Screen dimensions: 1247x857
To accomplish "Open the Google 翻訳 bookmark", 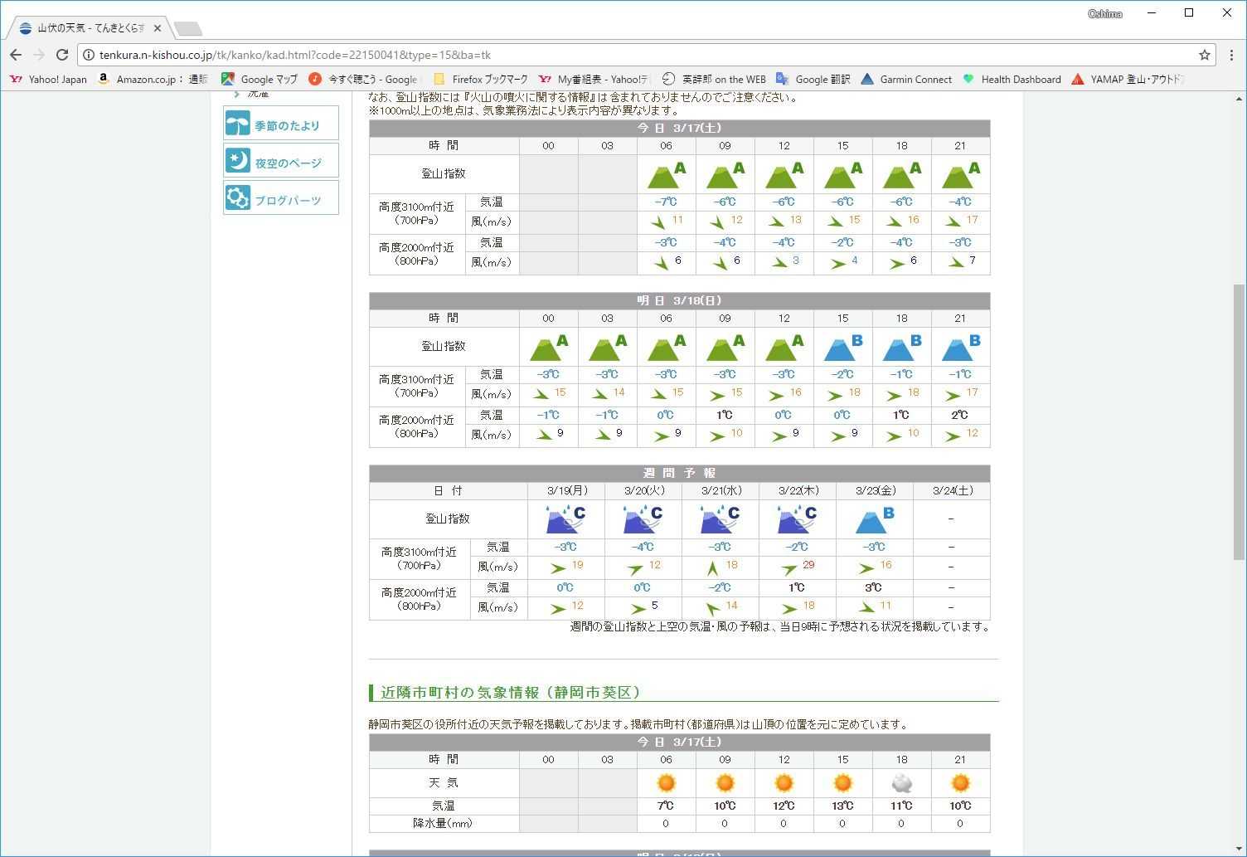I will point(813,80).
